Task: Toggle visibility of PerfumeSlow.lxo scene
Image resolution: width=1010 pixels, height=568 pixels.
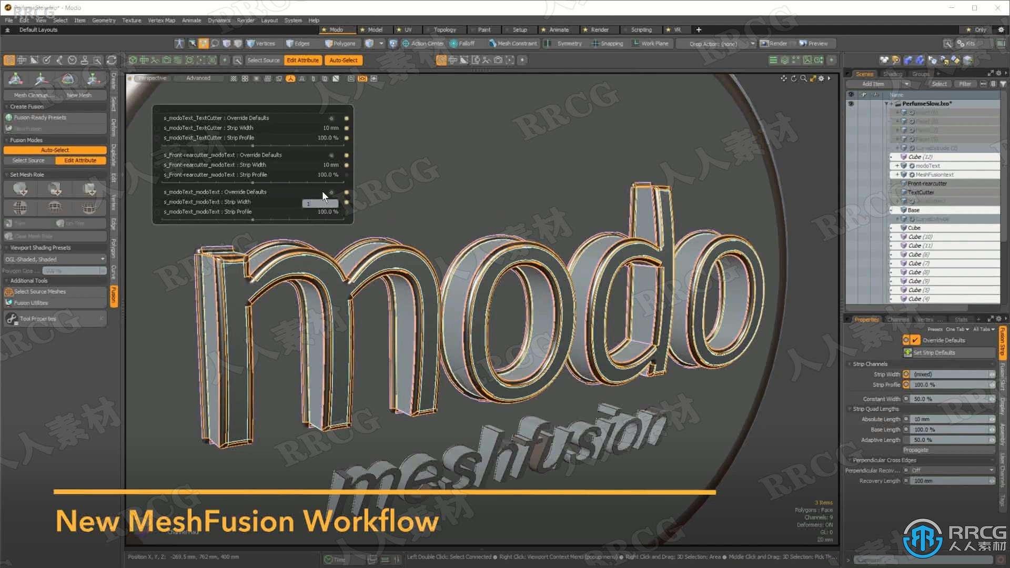Action: tap(851, 104)
